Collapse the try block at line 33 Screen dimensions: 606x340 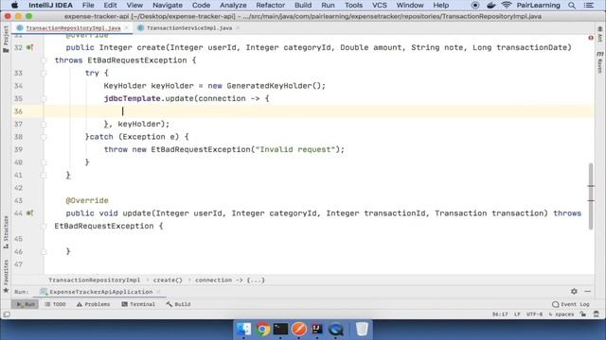(44, 74)
